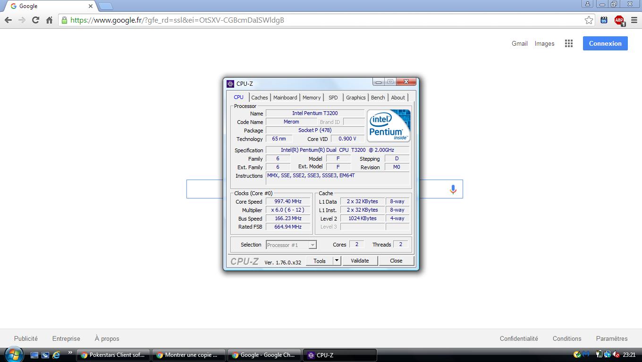Click Show Desktop in the quick launch
This screenshot has width=642, height=362.
click(x=34, y=355)
